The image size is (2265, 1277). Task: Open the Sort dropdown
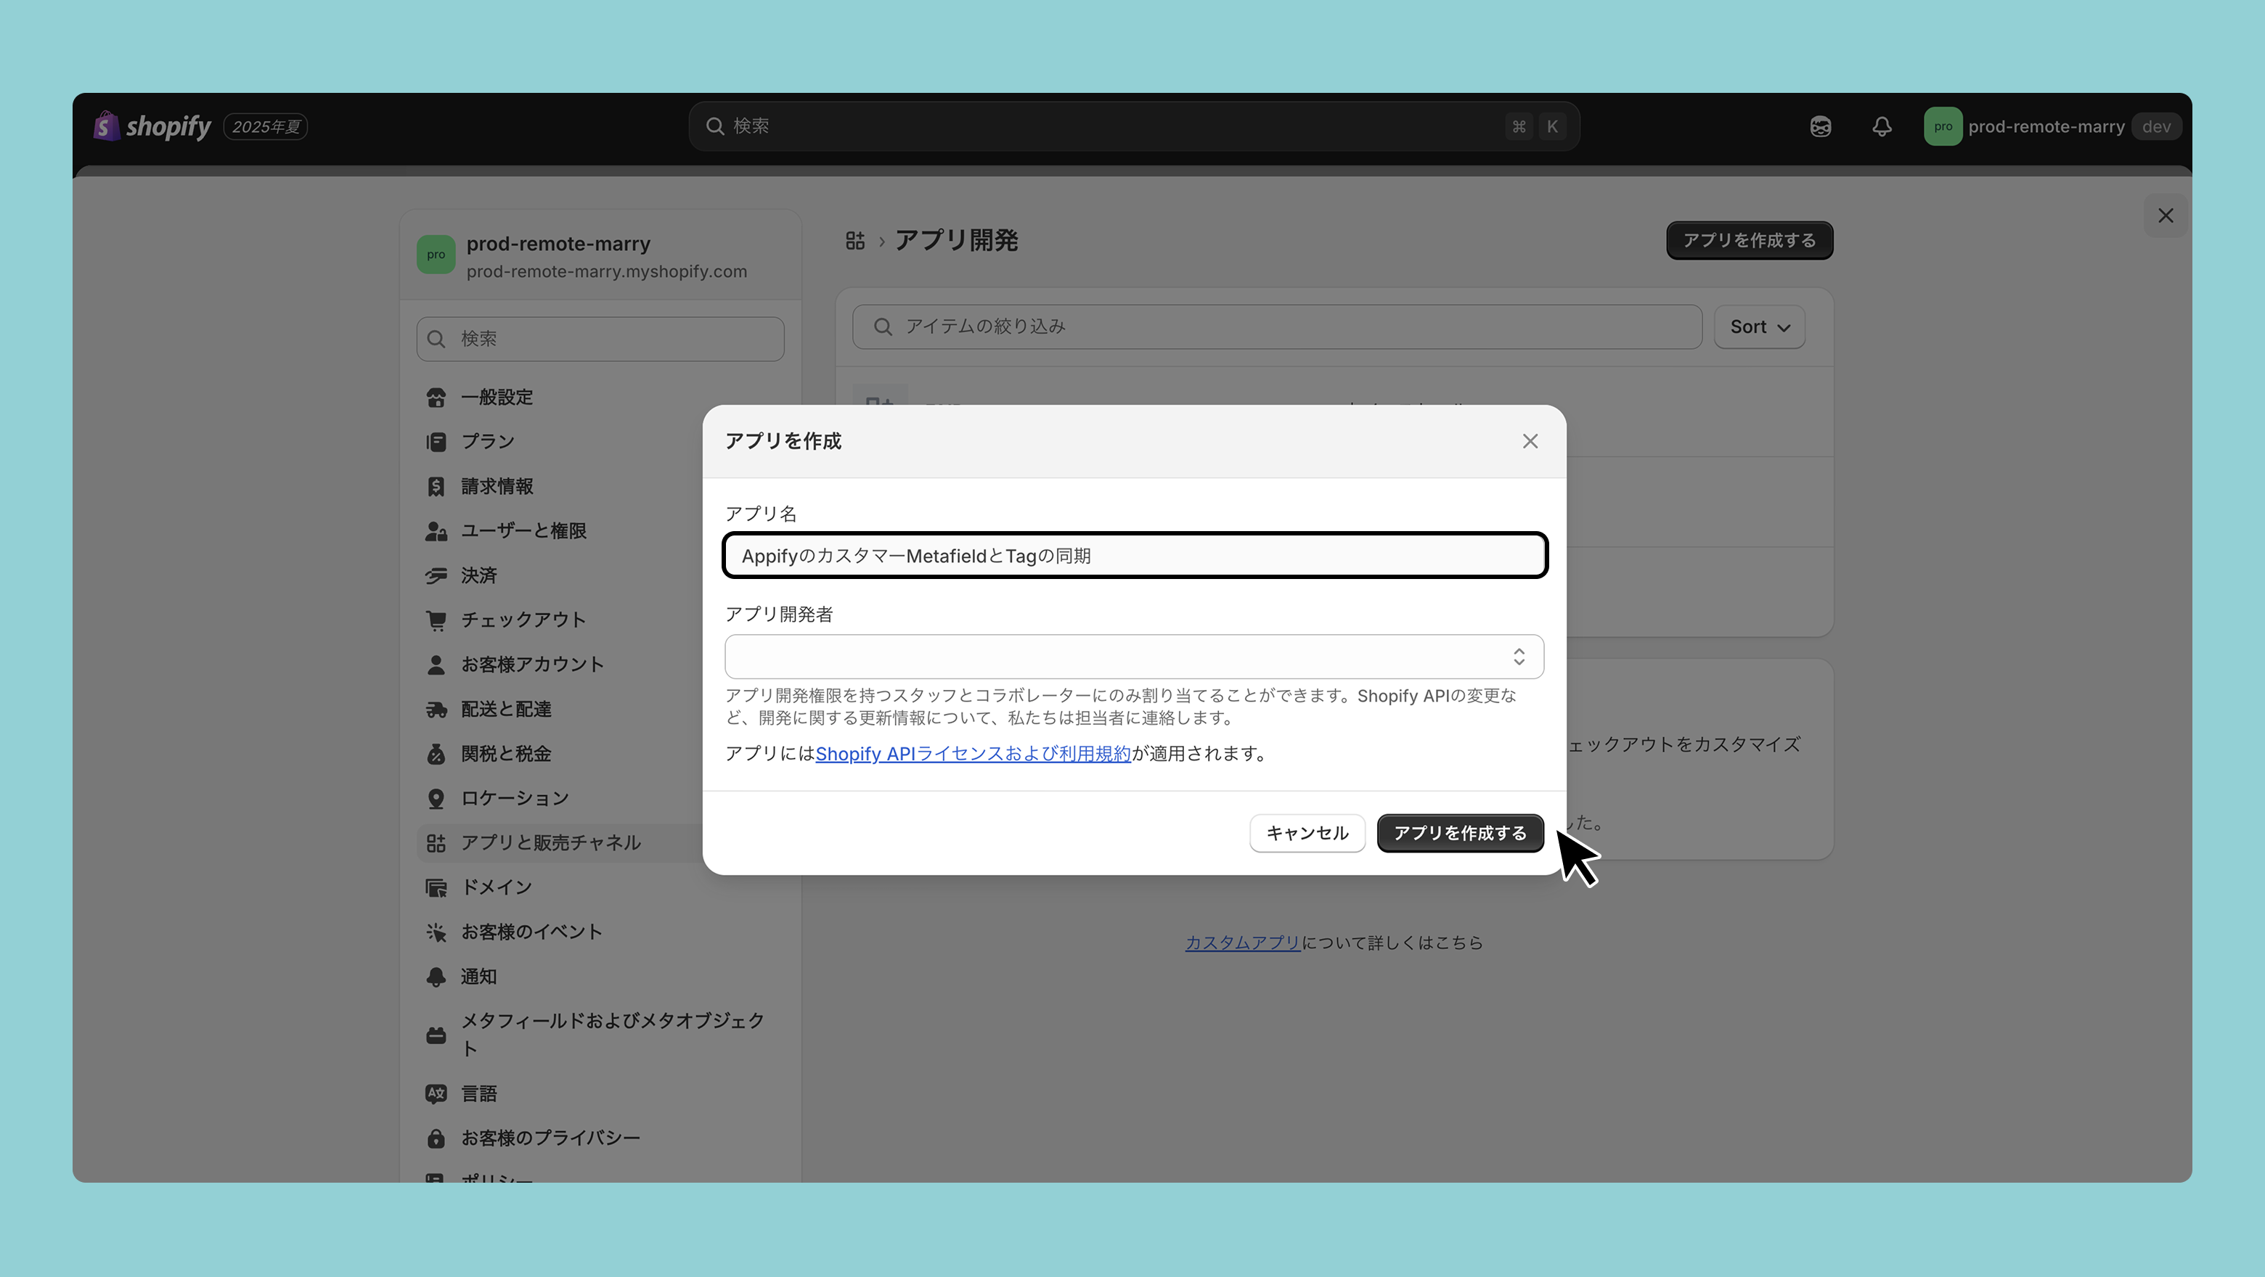pyautogui.click(x=1758, y=327)
